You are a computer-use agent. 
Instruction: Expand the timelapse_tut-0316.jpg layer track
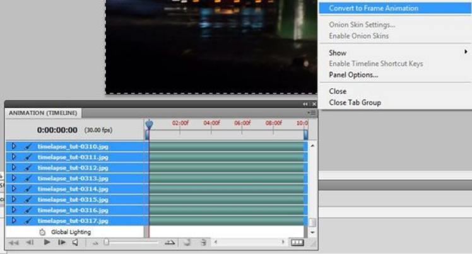[13, 210]
